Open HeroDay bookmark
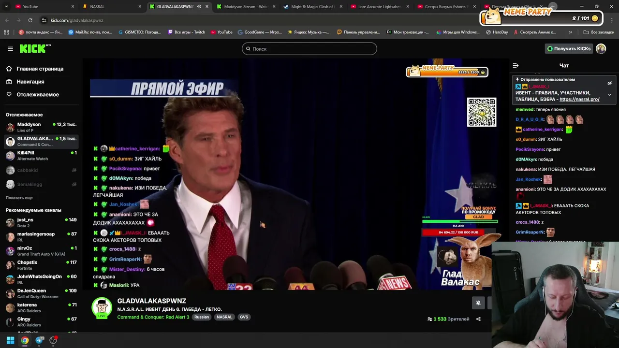The image size is (619, 348). tap(497, 32)
